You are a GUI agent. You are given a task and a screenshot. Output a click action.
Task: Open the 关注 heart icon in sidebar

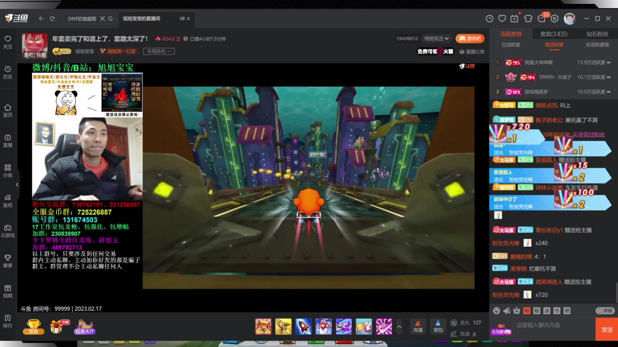(8, 42)
